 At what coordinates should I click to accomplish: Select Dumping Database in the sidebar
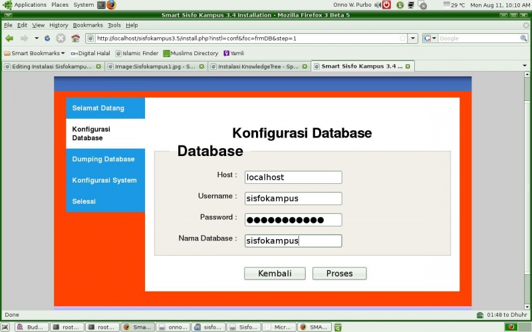coord(103,159)
